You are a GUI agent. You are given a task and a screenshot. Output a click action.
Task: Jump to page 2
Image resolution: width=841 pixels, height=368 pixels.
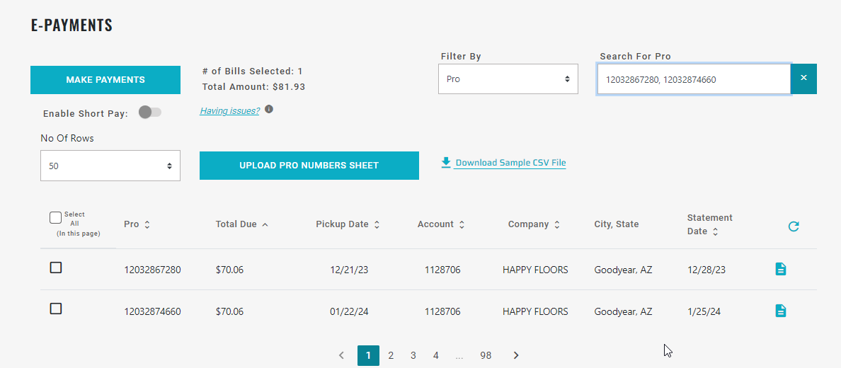coord(391,355)
